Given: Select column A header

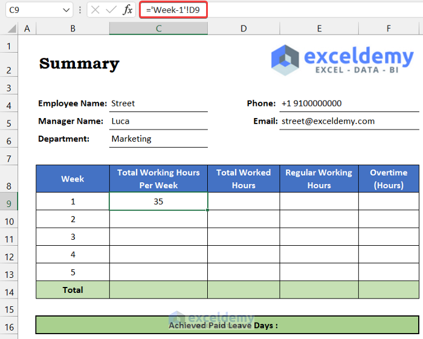Looking at the screenshot, I should click(27, 28).
